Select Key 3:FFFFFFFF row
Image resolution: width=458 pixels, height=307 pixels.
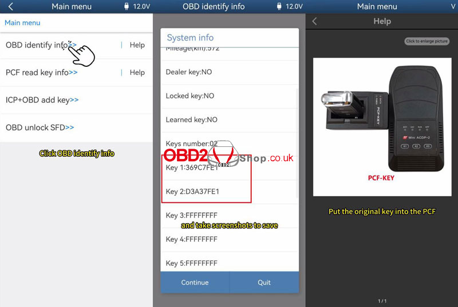(230, 216)
